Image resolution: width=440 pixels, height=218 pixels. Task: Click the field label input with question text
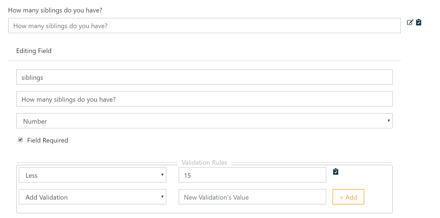coord(204,99)
